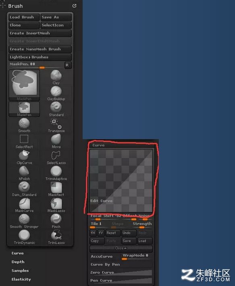Choose the Dam_Standard brush
Viewport: 235px width, 286px height.
[x=24, y=189]
